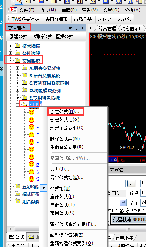The height and width of the screenshot is (247, 146).
Task: Open the 查看(V) menu
Action: [x=90, y=10]
